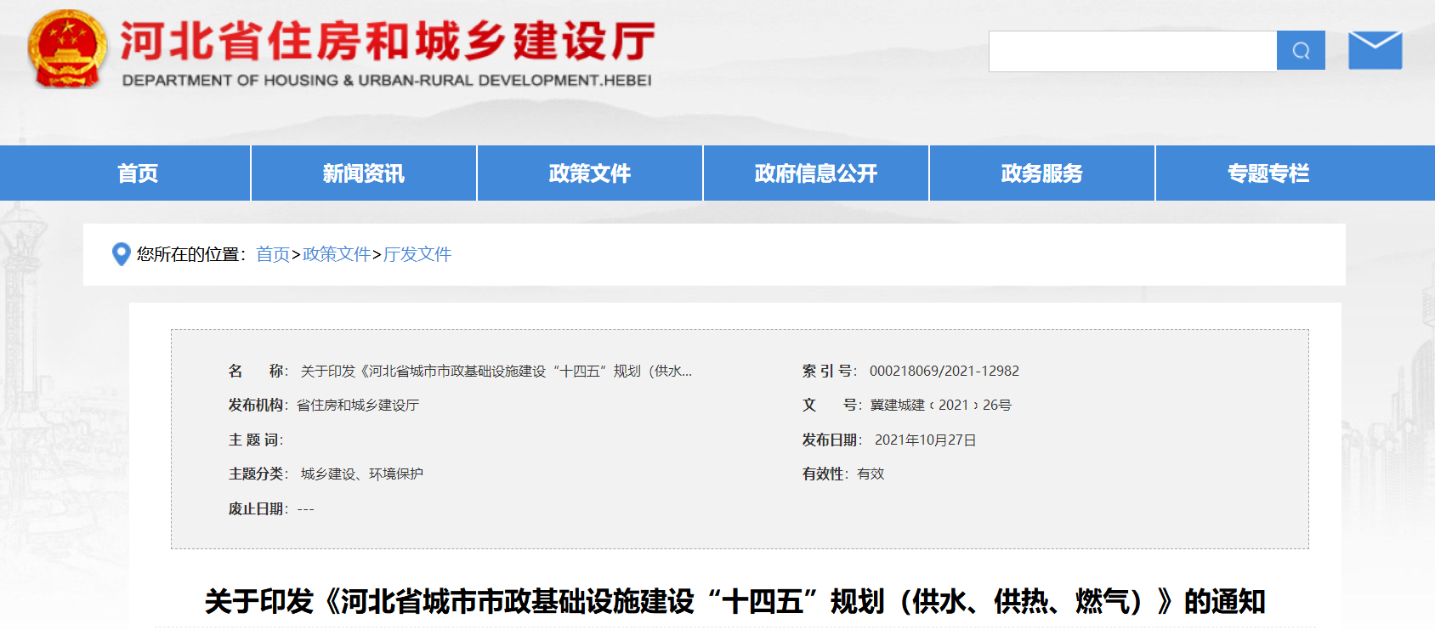This screenshot has width=1435, height=630.
Task: Click the national emblem logo
Action: 67,49
